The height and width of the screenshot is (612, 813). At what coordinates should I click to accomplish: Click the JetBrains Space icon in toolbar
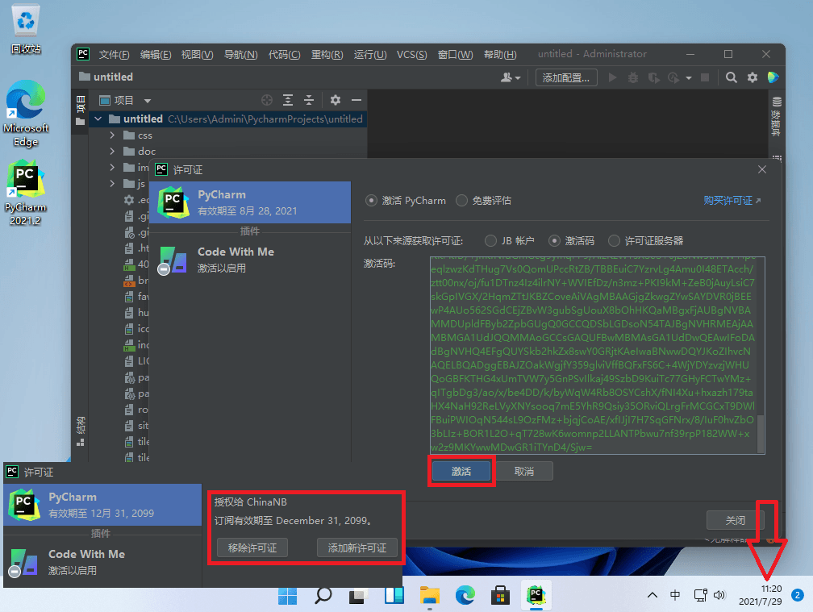coord(773,77)
